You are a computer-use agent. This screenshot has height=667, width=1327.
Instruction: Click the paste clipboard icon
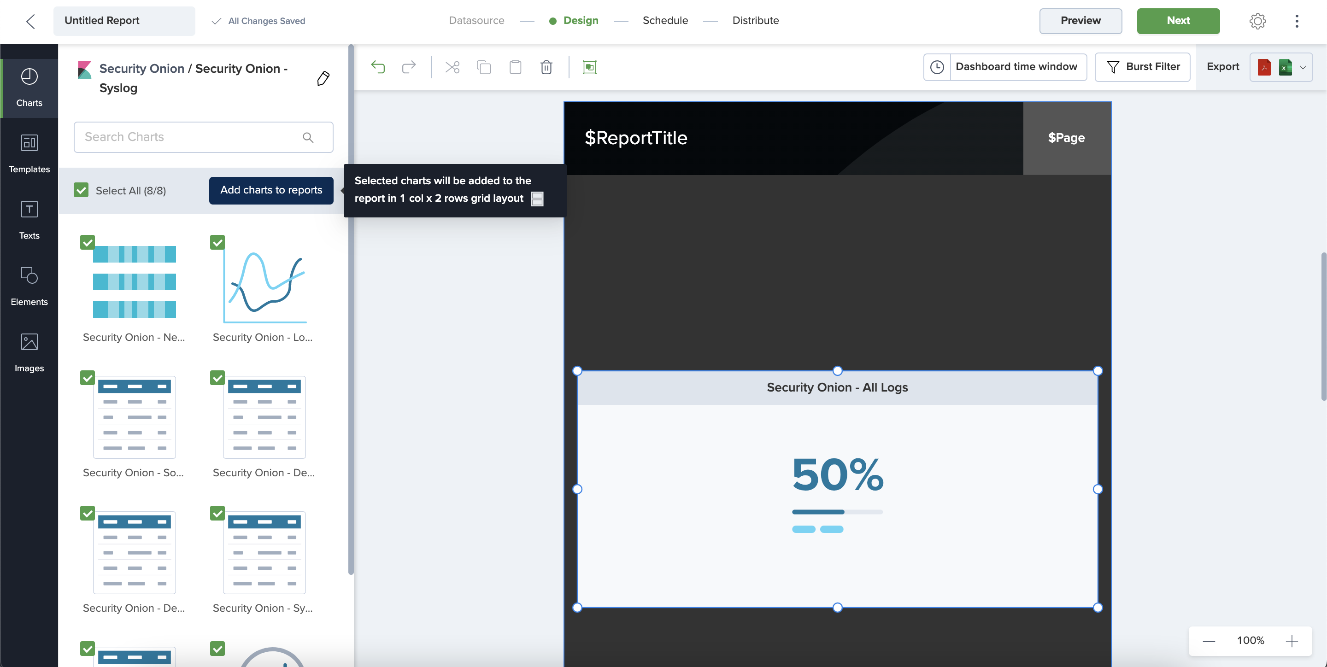pos(515,67)
